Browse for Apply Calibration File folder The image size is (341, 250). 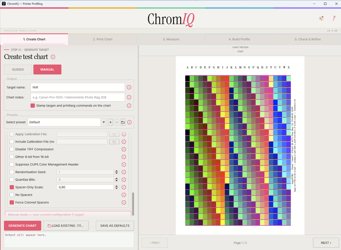(x=114, y=134)
